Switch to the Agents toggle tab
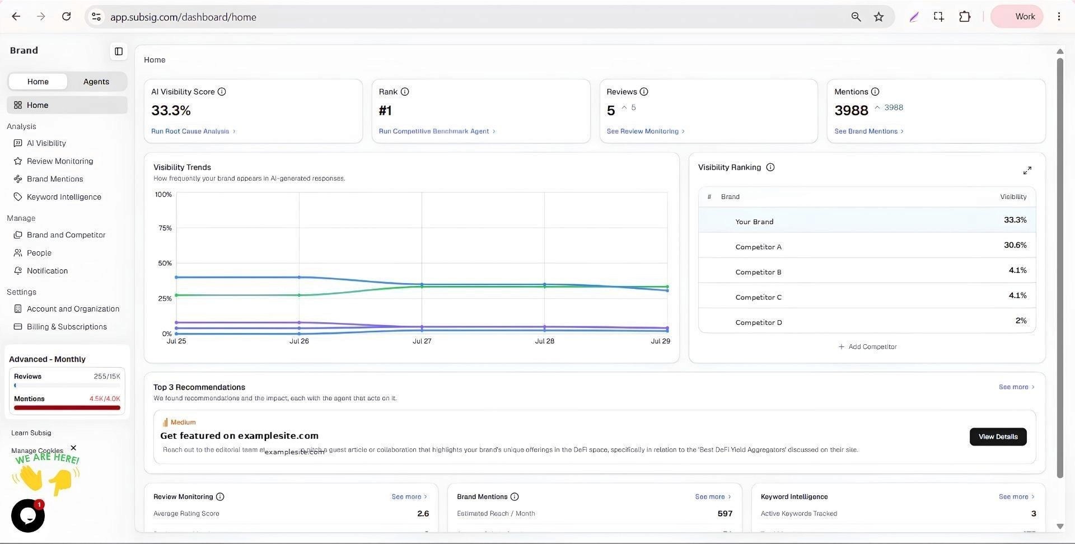1075x544 pixels. 96,82
